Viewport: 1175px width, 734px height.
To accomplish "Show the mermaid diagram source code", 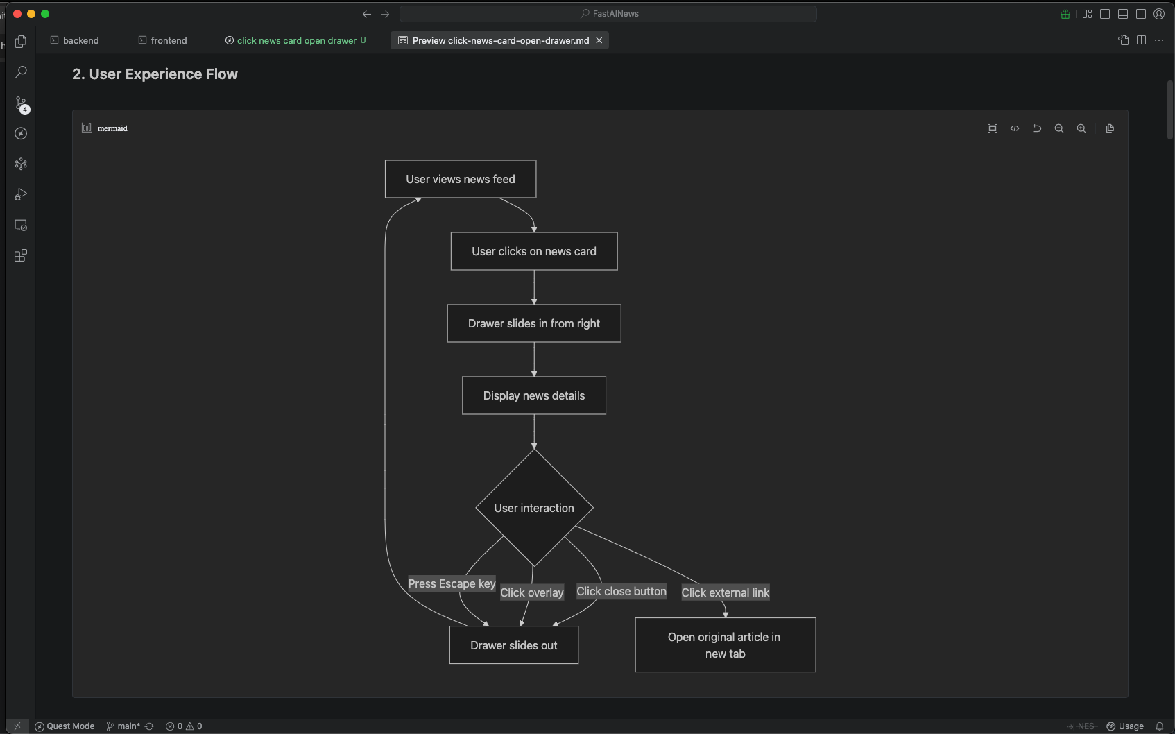I will [1014, 128].
